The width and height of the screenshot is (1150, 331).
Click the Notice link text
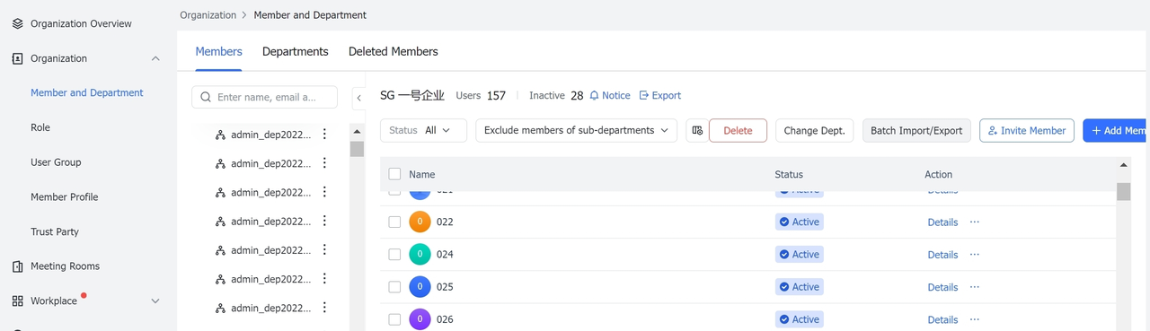point(616,95)
